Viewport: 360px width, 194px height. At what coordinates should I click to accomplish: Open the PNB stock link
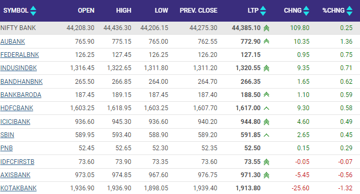coord(6,148)
